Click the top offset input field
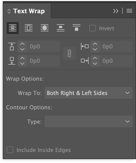 (x=43, y=47)
